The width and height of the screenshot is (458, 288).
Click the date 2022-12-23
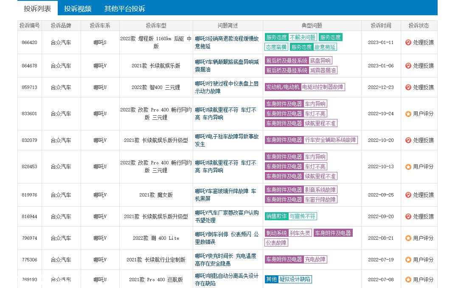pyautogui.click(x=381, y=87)
